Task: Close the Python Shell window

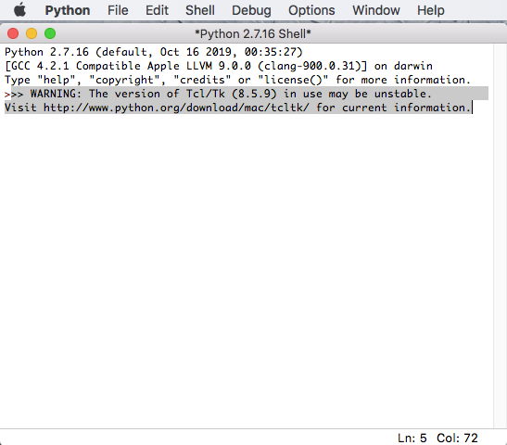Action: pos(13,33)
